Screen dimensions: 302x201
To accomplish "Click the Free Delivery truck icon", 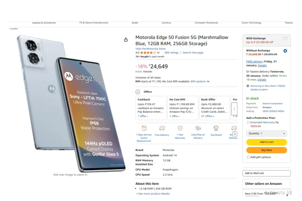I will (162, 128).
